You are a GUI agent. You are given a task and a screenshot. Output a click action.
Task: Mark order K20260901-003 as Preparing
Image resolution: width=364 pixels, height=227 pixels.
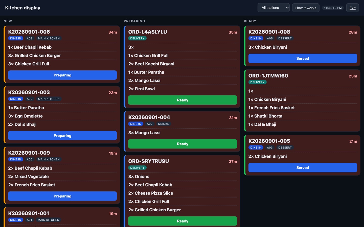coord(62,136)
